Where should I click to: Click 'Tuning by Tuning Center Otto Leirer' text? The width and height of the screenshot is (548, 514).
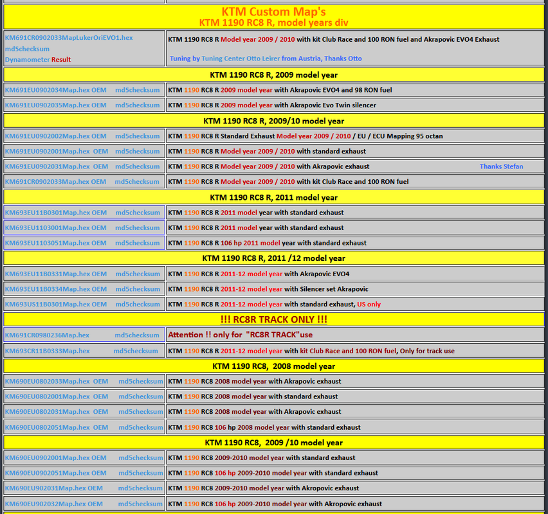(224, 58)
